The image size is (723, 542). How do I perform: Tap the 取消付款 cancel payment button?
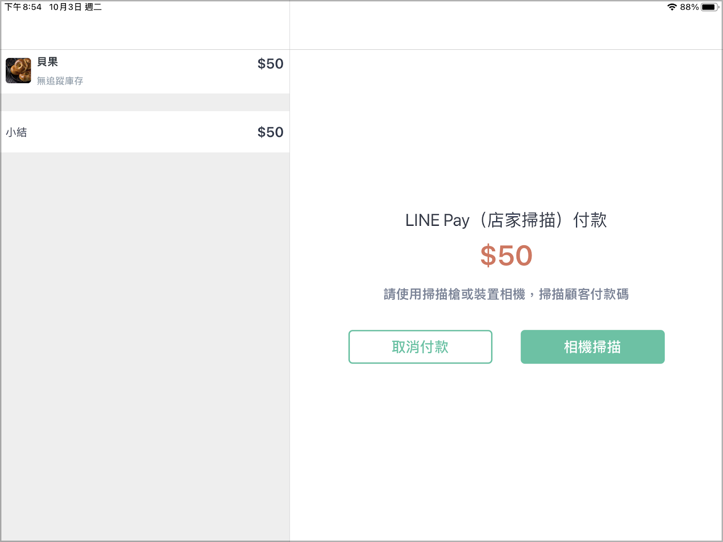tap(420, 347)
